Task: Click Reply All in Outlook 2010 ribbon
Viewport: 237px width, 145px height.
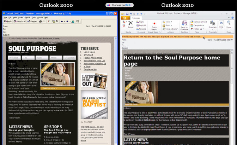Action: point(141,25)
